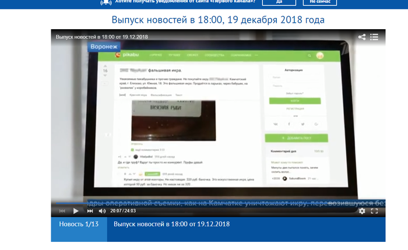Select the "Новость 1/13" tab
Viewport: 408px width, 250px height.
pyautogui.click(x=79, y=224)
